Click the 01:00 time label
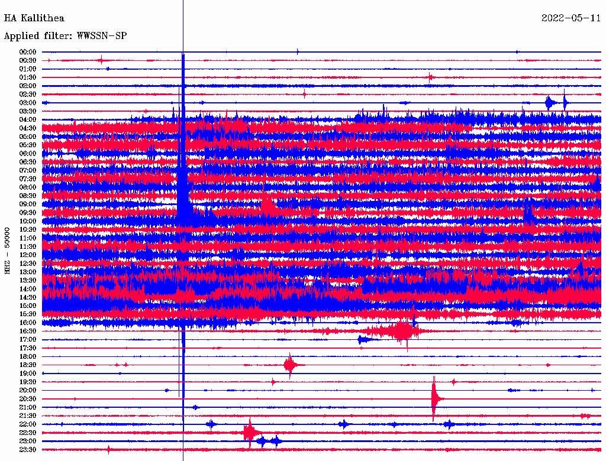 [x=28, y=69]
